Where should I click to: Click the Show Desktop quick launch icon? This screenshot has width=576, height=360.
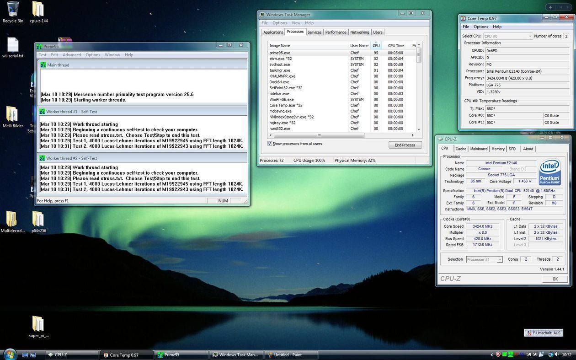coord(25,355)
